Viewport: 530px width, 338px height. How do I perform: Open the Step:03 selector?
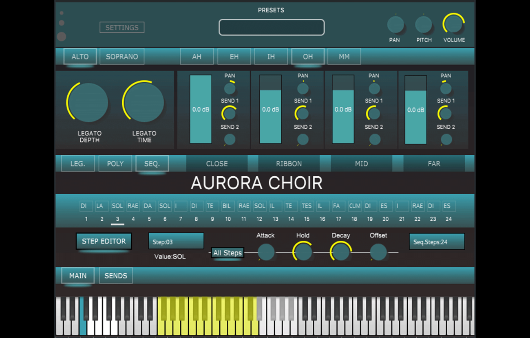pyautogui.click(x=176, y=241)
